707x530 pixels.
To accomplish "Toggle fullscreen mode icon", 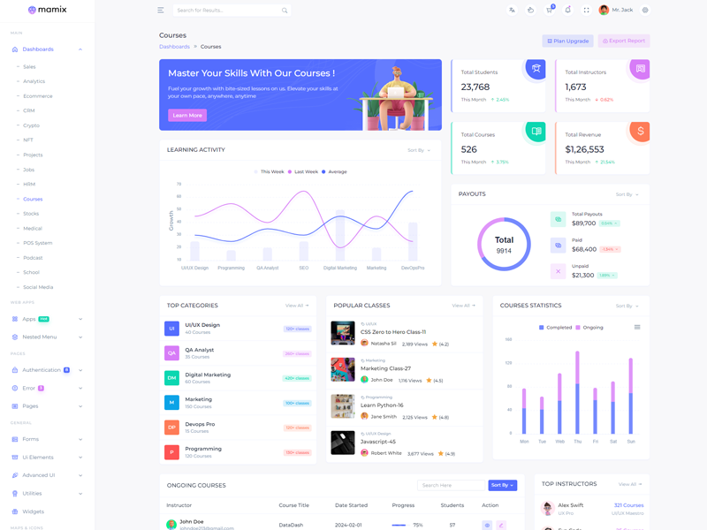I will 586,11.
